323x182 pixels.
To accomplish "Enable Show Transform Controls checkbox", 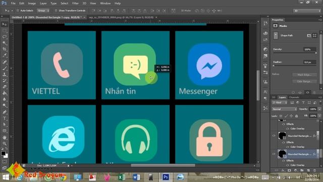I will 56,11.
